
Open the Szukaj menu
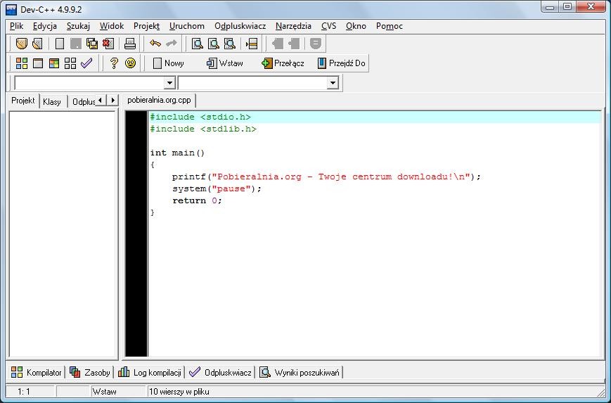78,26
